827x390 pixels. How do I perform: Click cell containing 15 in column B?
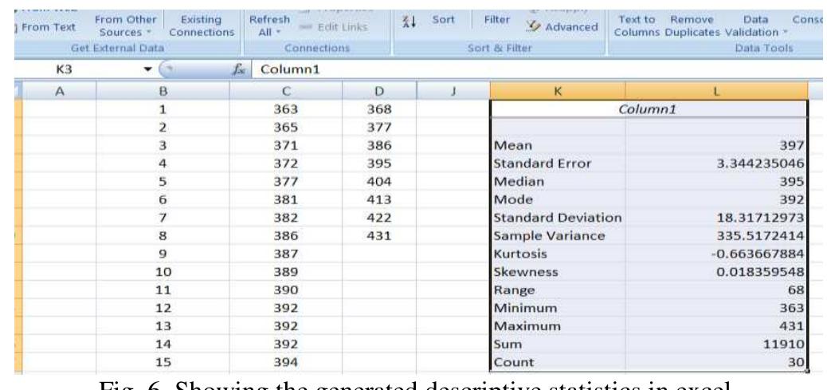click(x=163, y=362)
